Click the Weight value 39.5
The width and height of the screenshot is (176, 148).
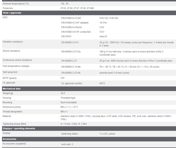coord(63,93)
